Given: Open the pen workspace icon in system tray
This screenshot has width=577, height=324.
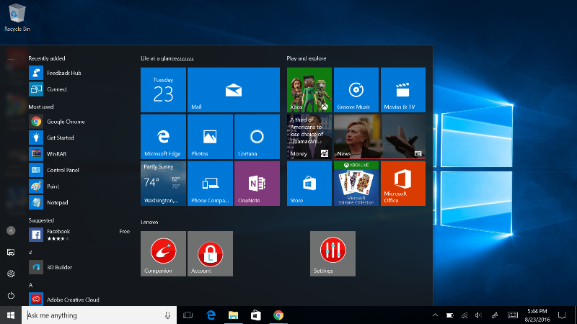Looking at the screenshot, I should (x=495, y=315).
